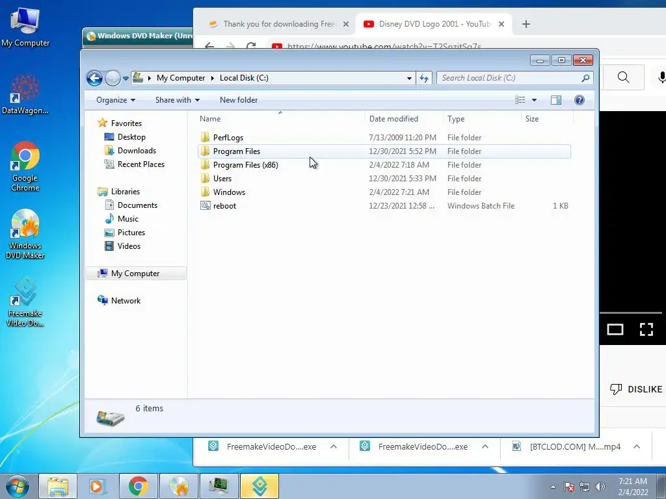
Task: Open menu for first FreemakeVideoDo exe download
Action: click(x=334, y=446)
